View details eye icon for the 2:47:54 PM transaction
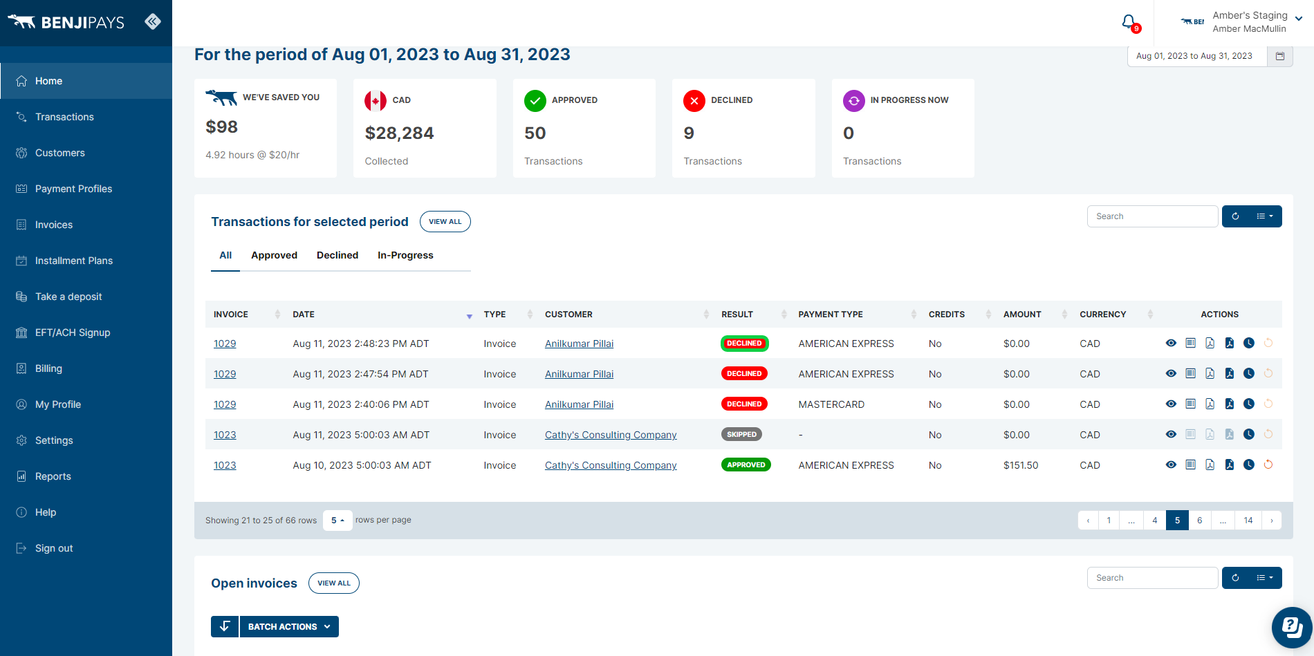Viewport: 1314px width, 656px height. pyautogui.click(x=1171, y=373)
